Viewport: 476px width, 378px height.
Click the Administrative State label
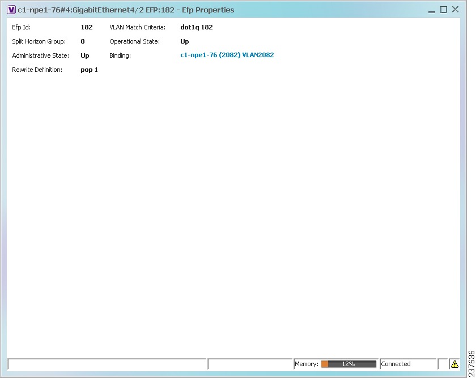point(40,55)
